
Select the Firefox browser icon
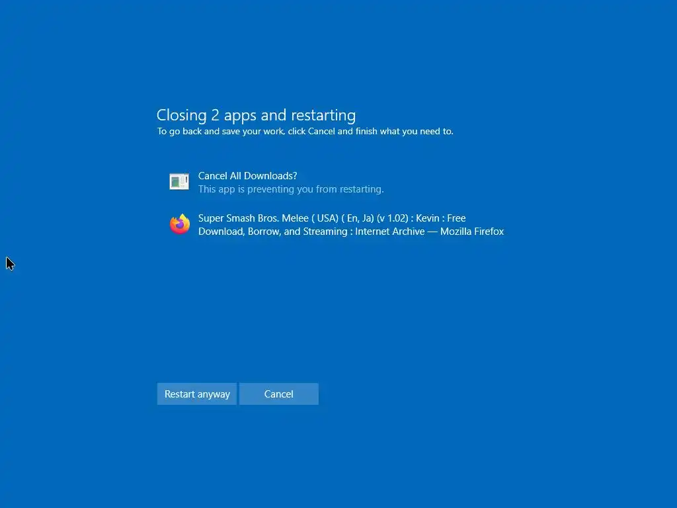pyautogui.click(x=180, y=224)
